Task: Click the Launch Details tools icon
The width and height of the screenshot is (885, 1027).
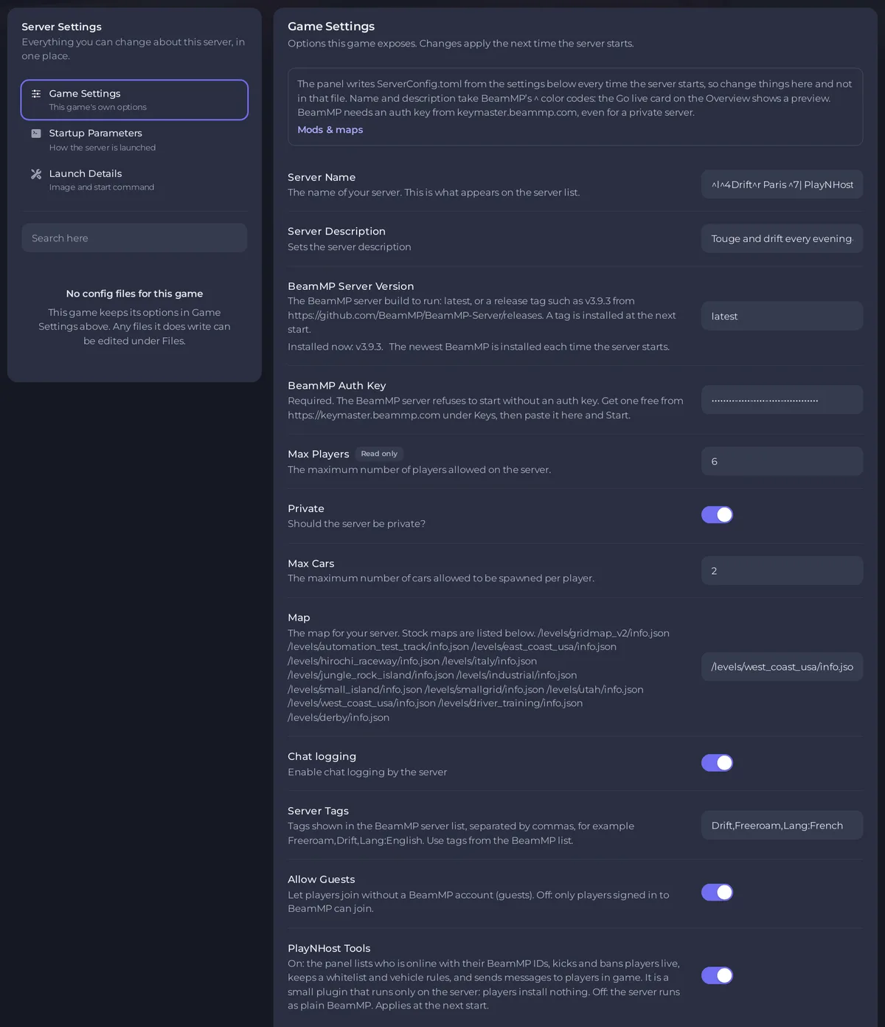Action: point(36,174)
